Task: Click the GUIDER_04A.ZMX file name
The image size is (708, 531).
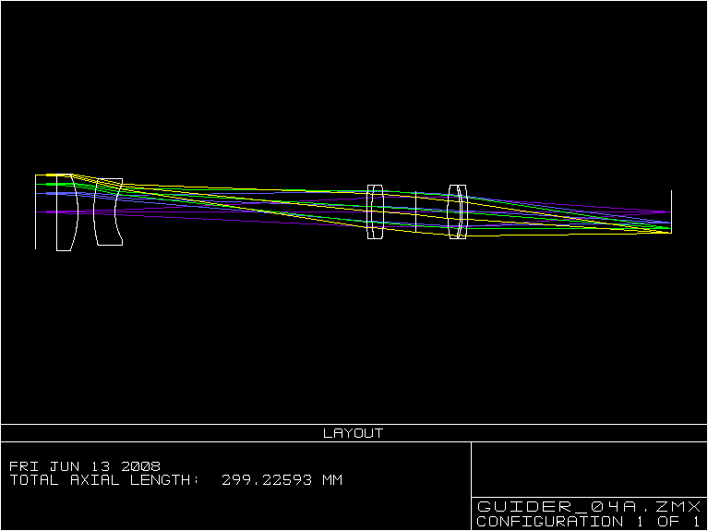Action: (589, 507)
